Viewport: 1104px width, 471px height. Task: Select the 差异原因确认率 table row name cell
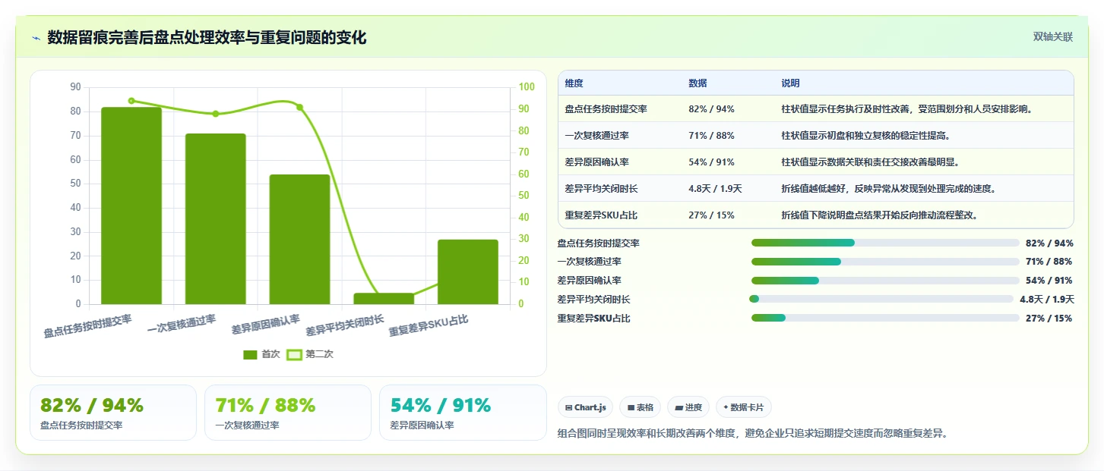[596, 162]
